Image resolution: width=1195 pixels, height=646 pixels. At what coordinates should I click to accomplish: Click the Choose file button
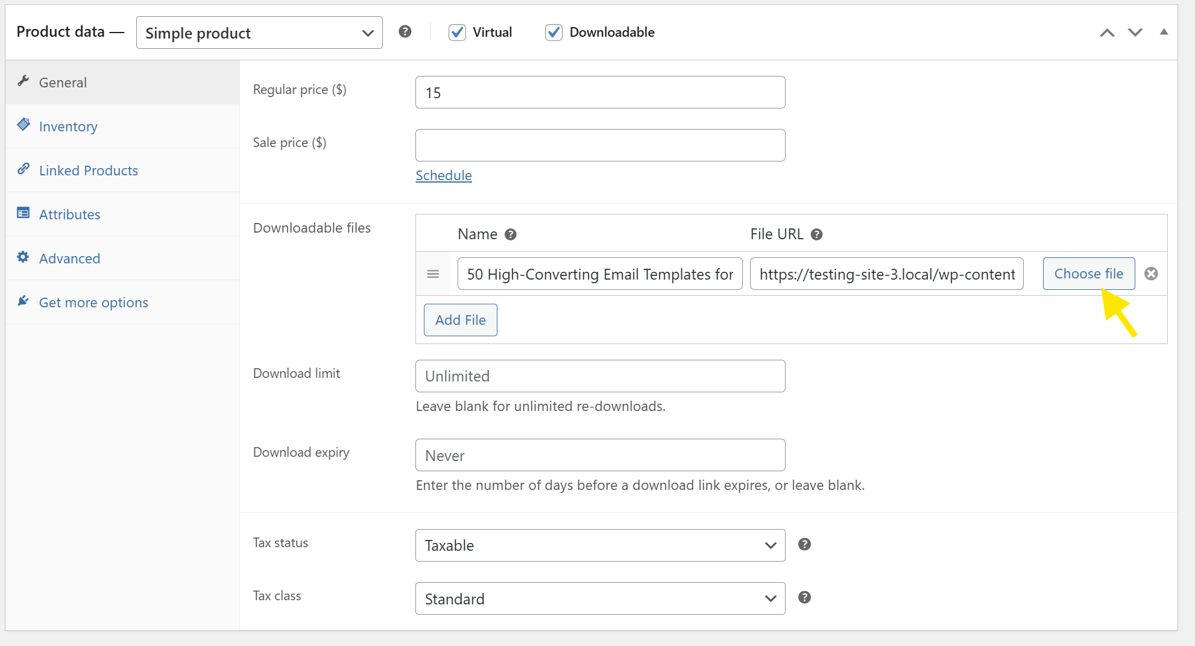pyautogui.click(x=1089, y=274)
